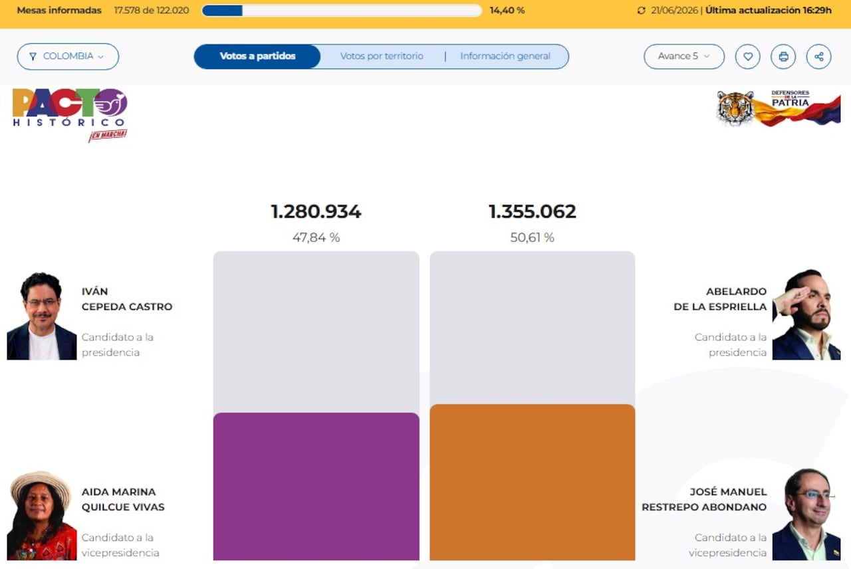The height and width of the screenshot is (569, 851).
Task: Open the share icon button
Action: [819, 57]
